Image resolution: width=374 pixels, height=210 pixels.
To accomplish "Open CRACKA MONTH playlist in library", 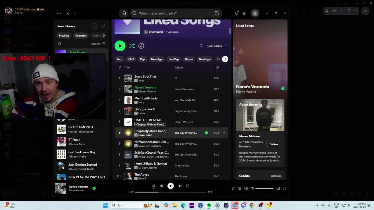I will pos(80,129).
